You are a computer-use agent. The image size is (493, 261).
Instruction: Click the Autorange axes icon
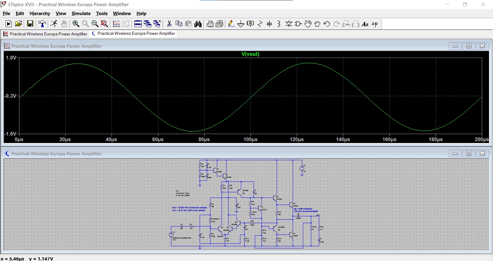[126, 24]
